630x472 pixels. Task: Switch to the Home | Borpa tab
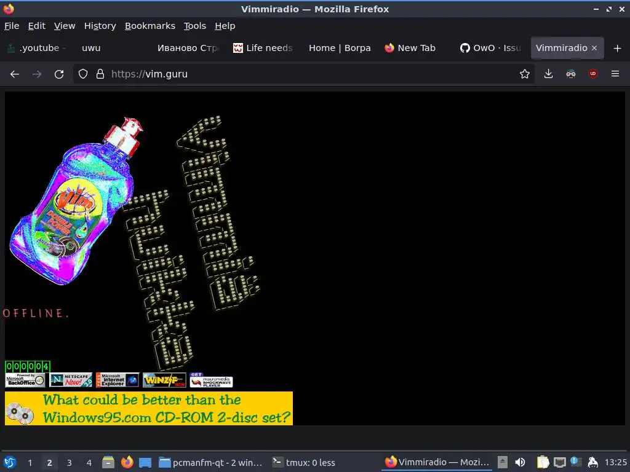click(x=340, y=48)
